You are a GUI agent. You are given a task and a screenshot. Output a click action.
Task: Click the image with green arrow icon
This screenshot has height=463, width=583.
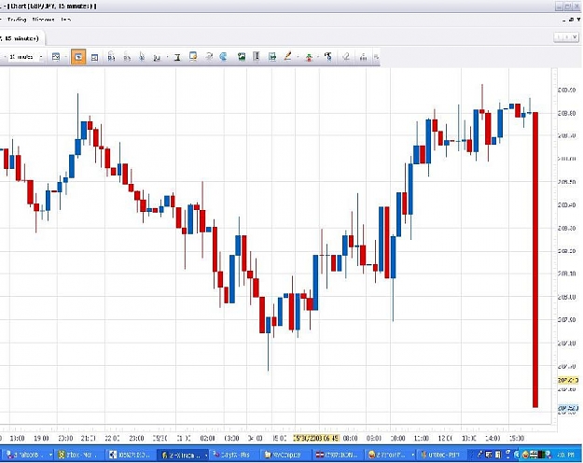[x=272, y=57]
